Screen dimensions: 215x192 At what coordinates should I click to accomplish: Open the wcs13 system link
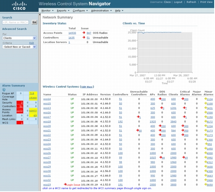coord(47,108)
